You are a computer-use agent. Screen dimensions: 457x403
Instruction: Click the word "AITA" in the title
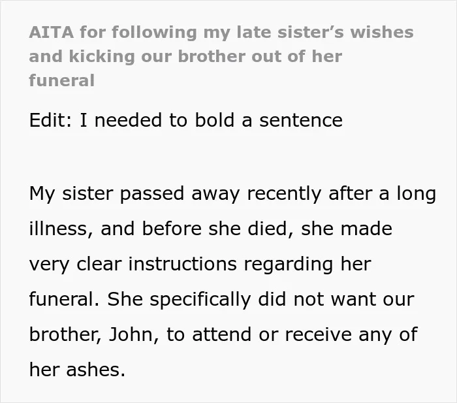coord(52,32)
